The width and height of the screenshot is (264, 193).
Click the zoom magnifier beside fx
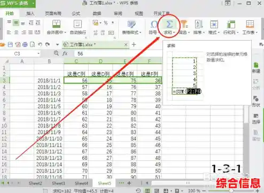(56, 53)
